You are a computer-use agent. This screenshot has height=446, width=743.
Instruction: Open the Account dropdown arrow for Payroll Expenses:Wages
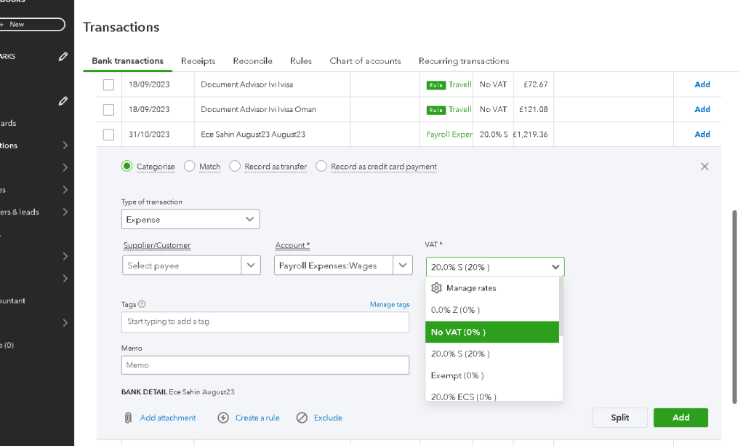(403, 266)
